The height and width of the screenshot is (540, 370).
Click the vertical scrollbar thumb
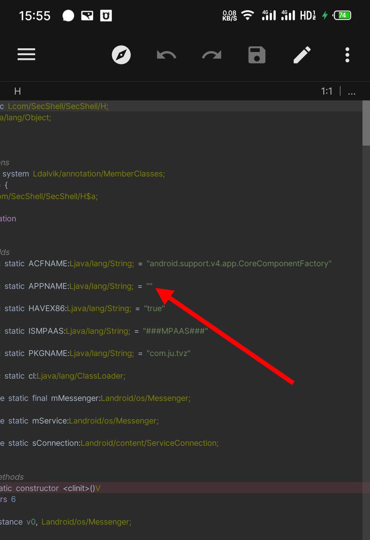pyautogui.click(x=366, y=123)
